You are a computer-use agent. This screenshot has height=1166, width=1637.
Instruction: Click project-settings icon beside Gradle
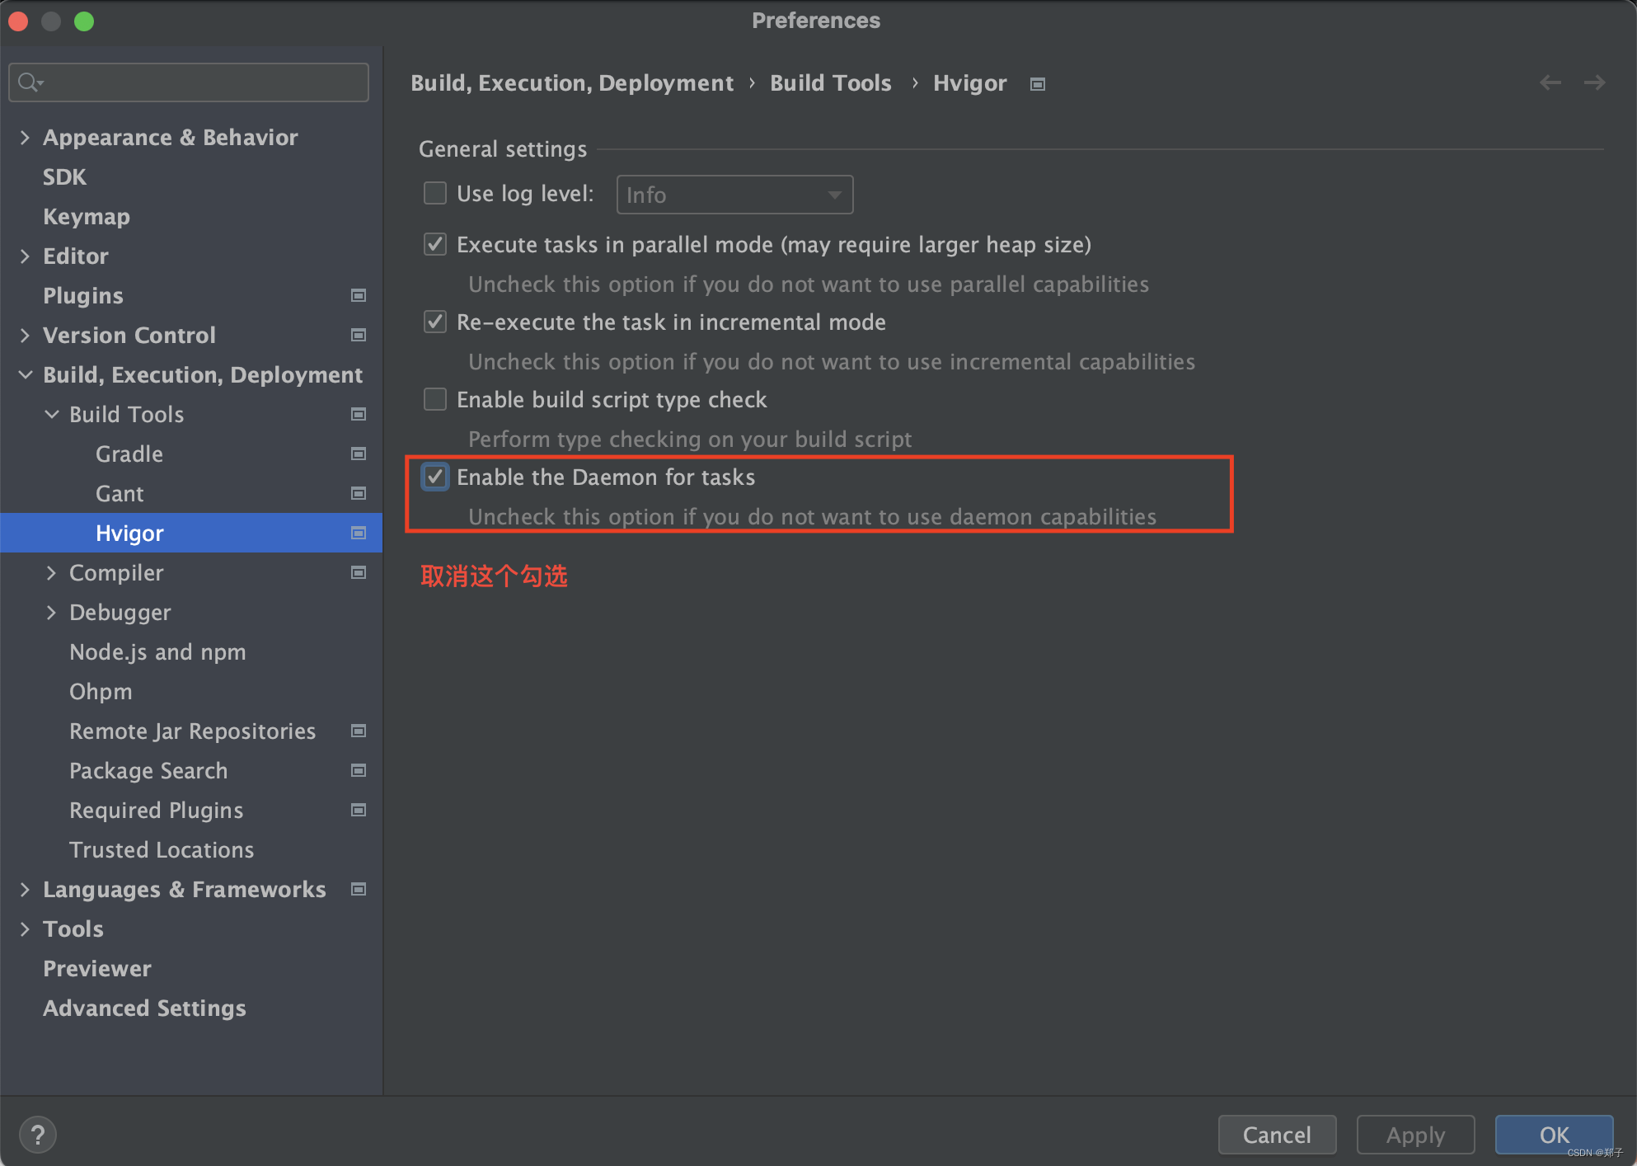(359, 454)
